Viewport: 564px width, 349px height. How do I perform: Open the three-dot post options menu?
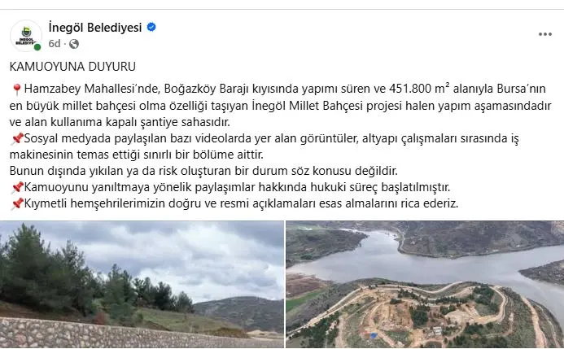tap(545, 34)
